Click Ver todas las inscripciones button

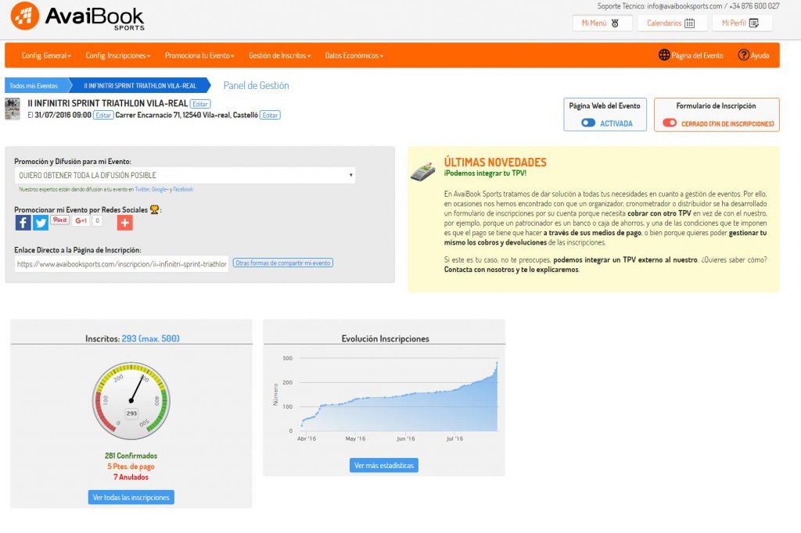pyautogui.click(x=131, y=497)
